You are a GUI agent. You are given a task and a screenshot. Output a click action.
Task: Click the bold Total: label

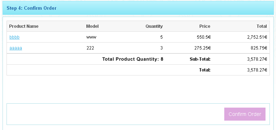coord(205,70)
